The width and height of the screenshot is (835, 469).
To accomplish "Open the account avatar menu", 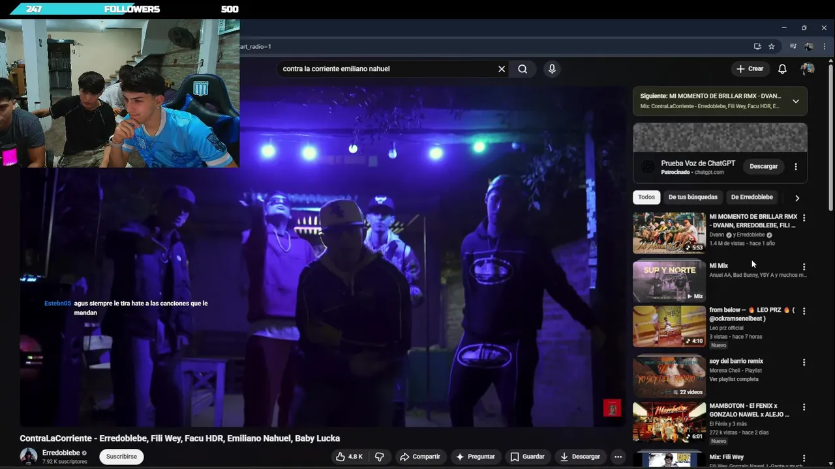I will [808, 69].
